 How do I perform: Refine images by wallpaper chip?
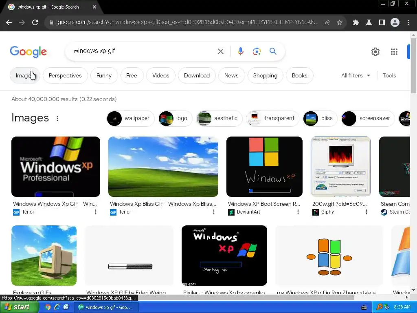click(x=130, y=119)
